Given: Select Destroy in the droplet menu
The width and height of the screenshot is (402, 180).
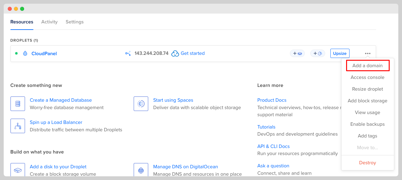Looking at the screenshot, I should (x=367, y=163).
